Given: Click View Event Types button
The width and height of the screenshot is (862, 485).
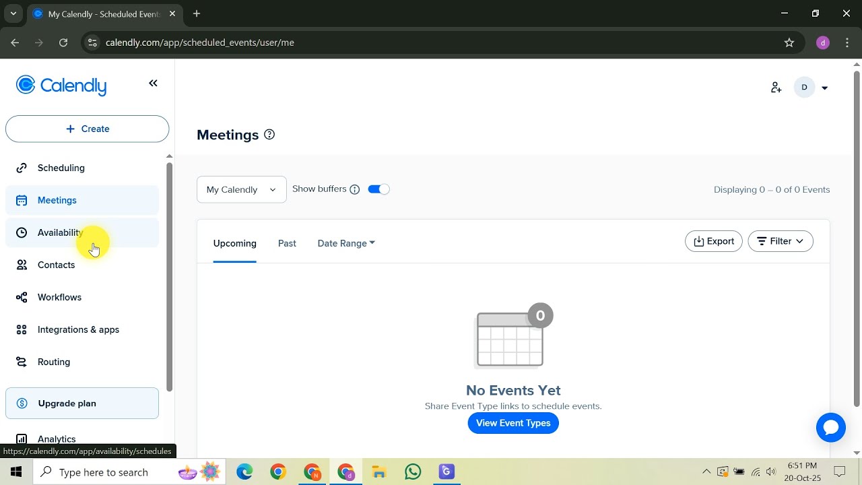Looking at the screenshot, I should click(x=513, y=423).
